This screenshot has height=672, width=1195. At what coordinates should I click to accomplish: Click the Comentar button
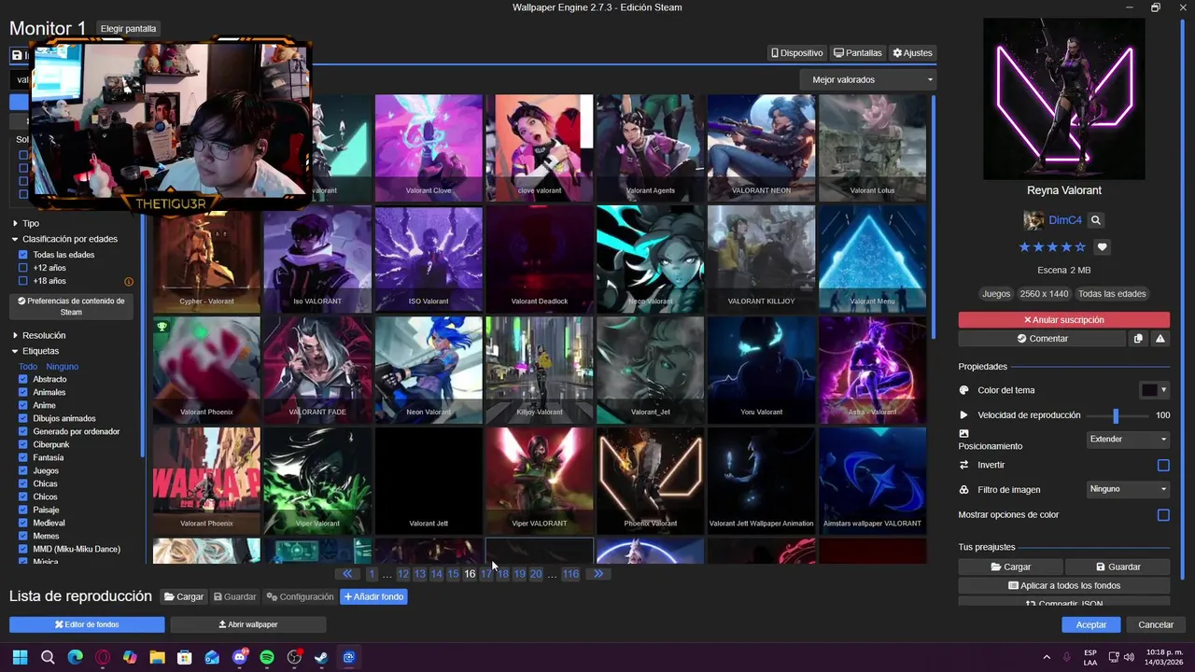tap(1042, 339)
